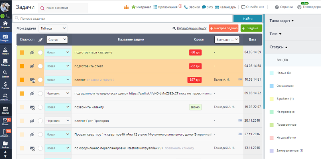Image resolution: width=321 pixels, height=159 pixels.
Task: Click the magnifier icon in system search
Action: (x=42, y=8)
